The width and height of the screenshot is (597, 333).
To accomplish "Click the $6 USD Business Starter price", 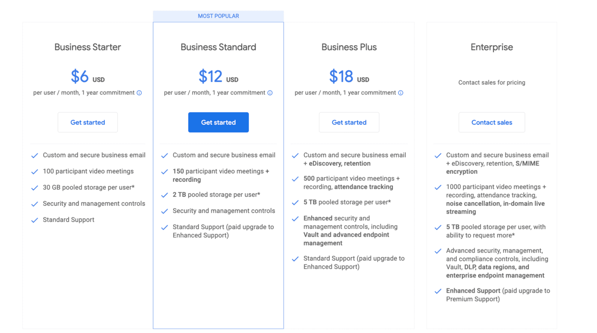I will click(88, 77).
